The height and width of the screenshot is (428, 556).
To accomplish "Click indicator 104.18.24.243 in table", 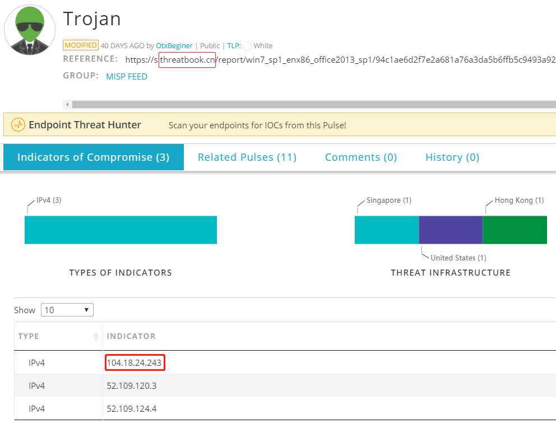I will coord(135,363).
